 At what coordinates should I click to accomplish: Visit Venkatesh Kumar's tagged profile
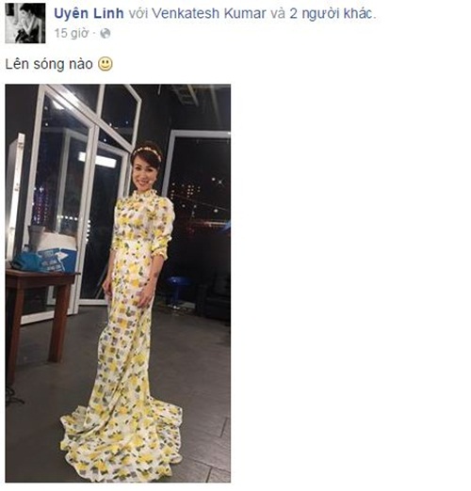pyautogui.click(x=211, y=13)
